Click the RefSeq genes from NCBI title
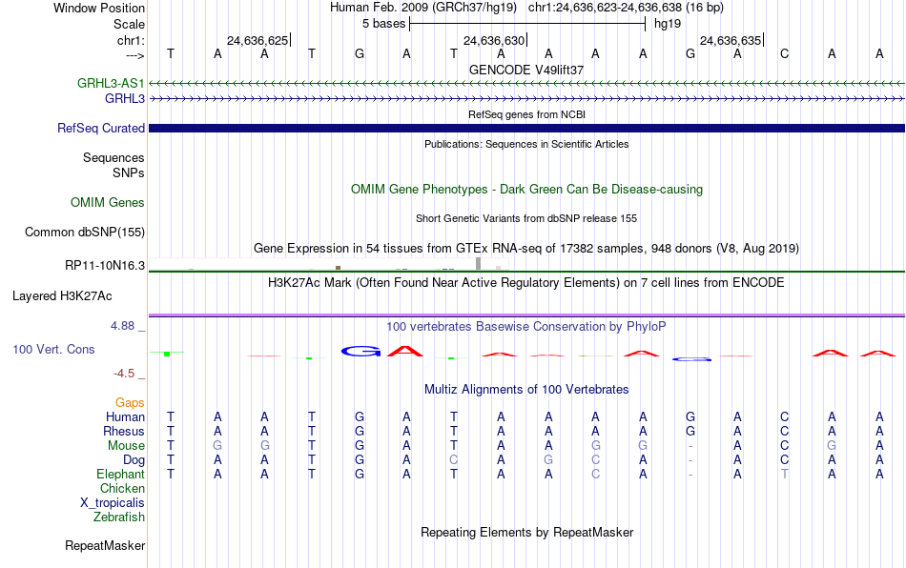 click(x=526, y=115)
